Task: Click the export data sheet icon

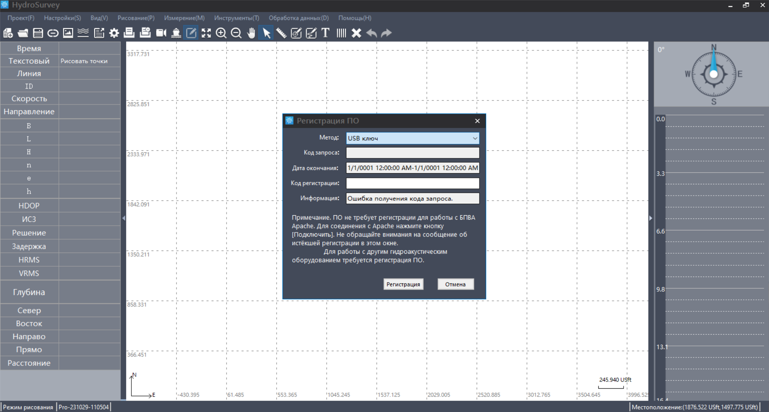Action: pos(99,33)
